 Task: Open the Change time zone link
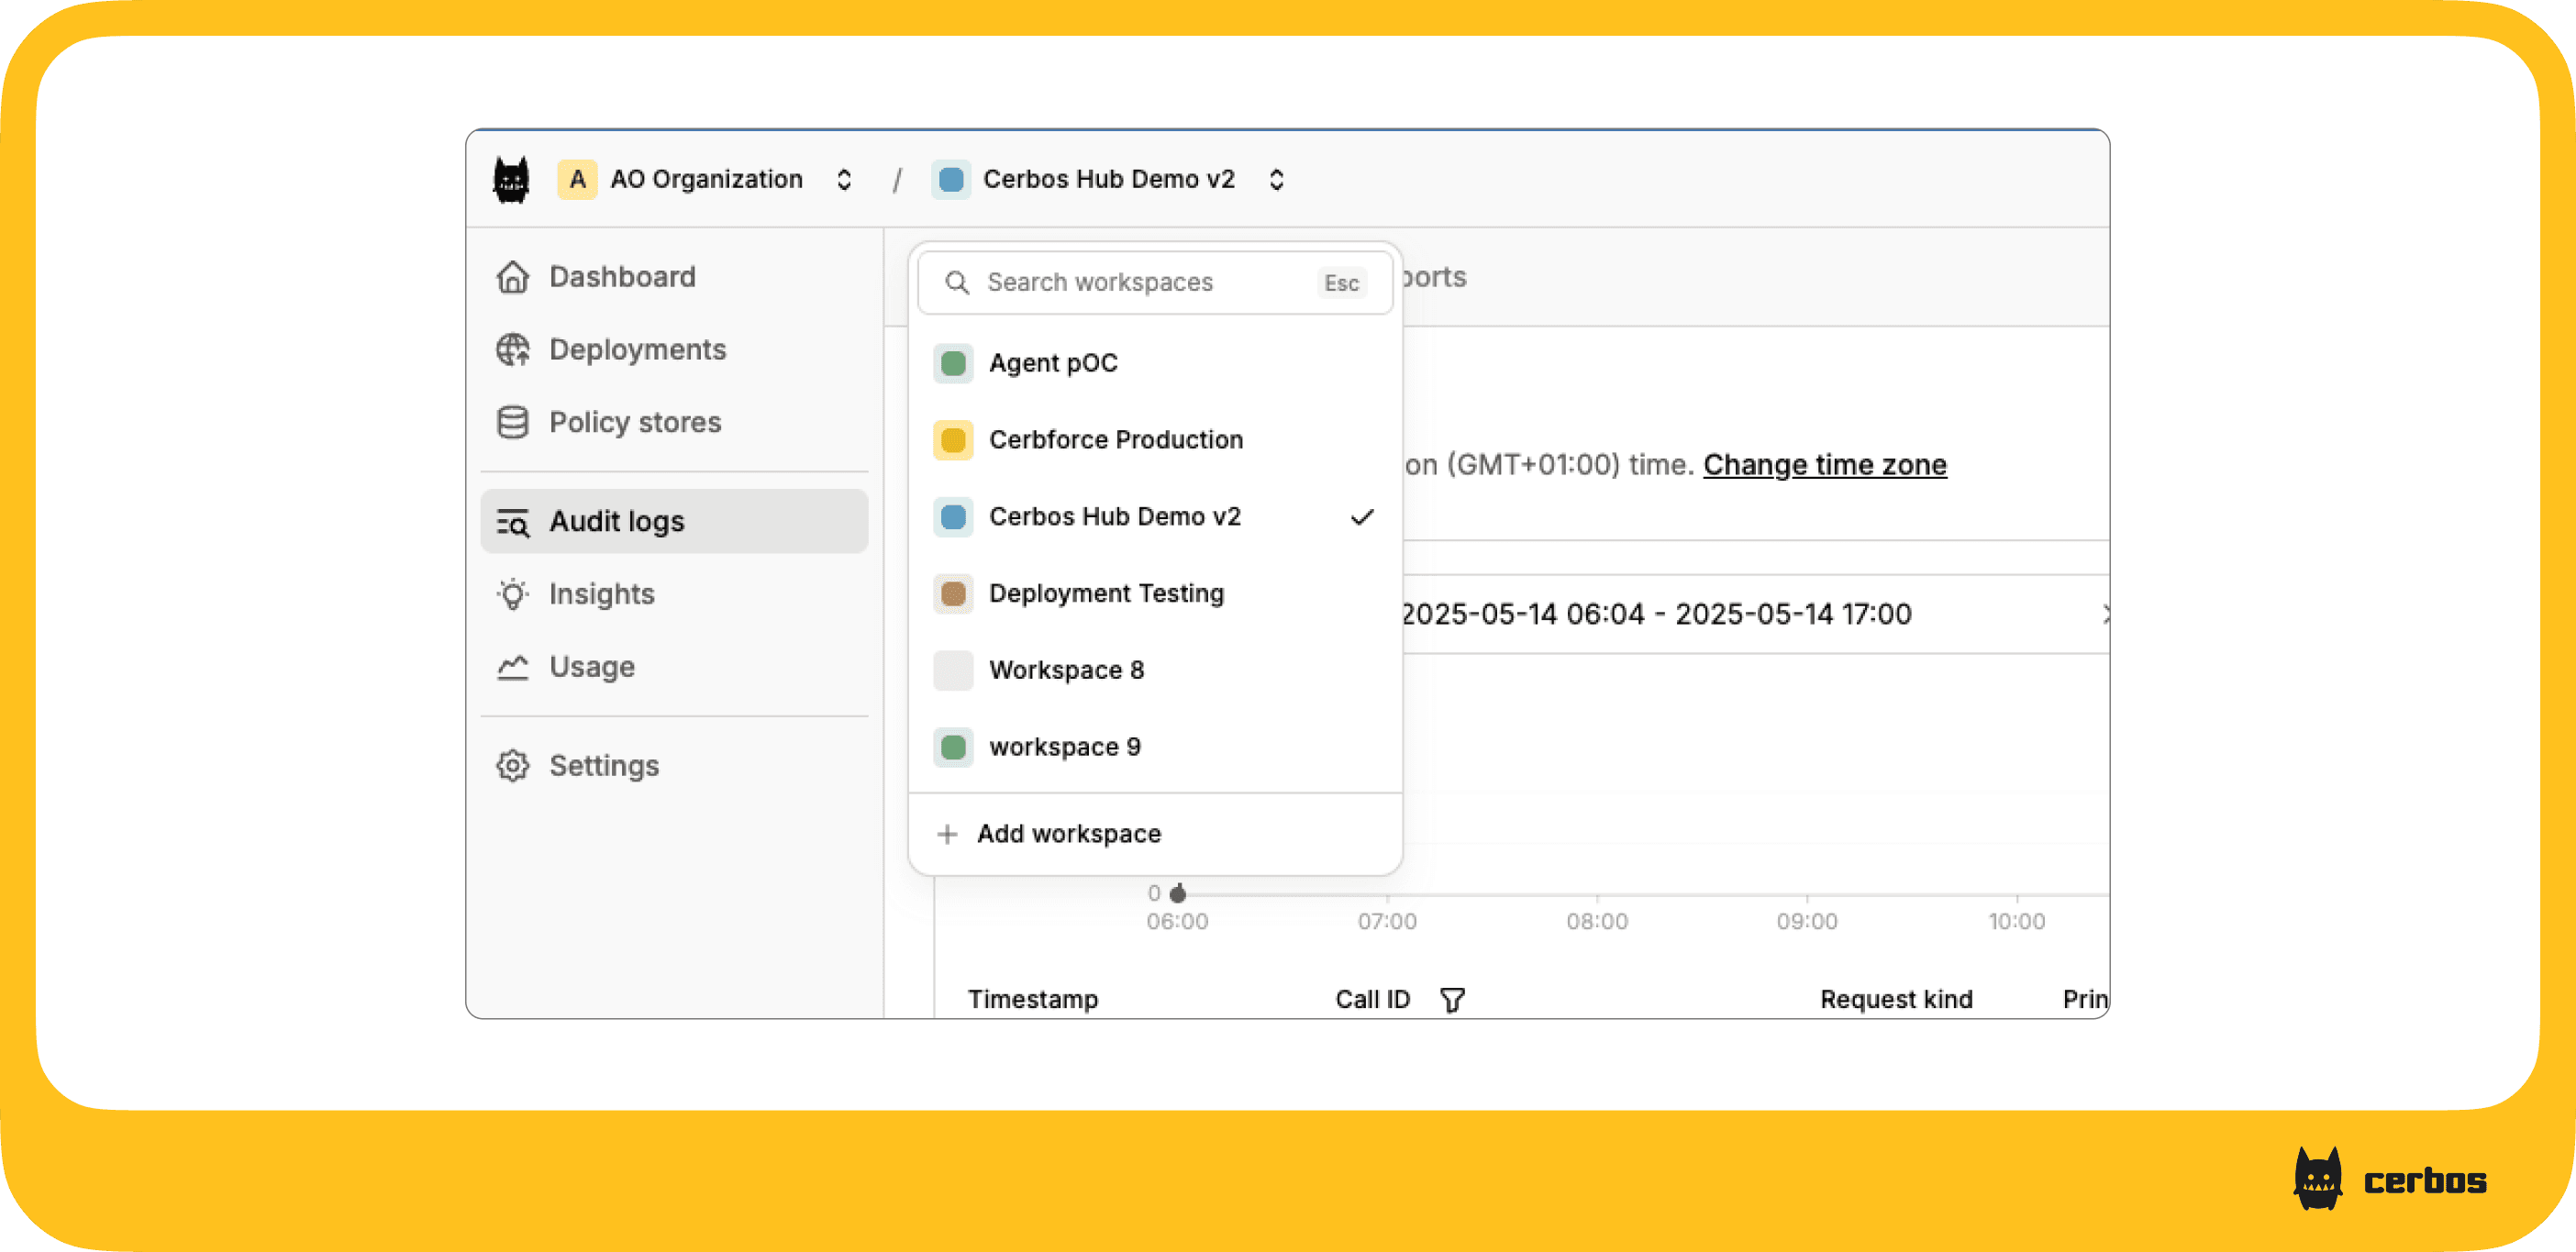click(1825, 465)
